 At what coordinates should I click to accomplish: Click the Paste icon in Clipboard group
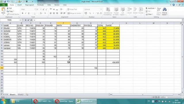coord(3,10)
